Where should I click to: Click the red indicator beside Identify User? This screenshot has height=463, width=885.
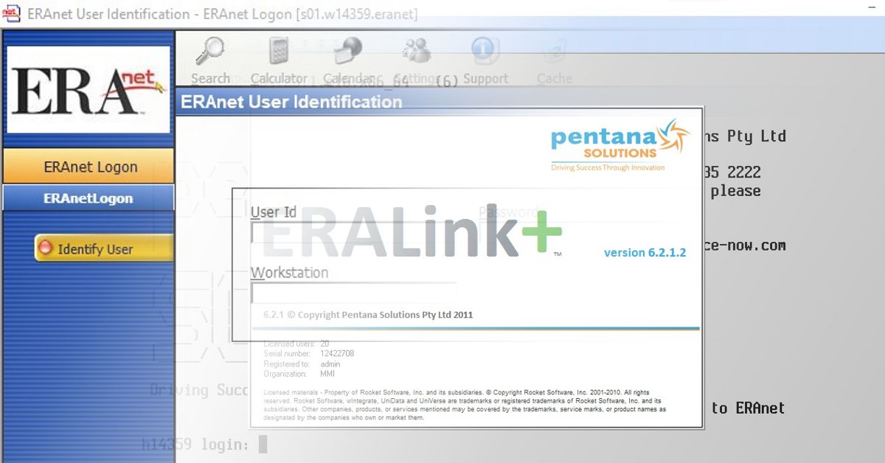pyautogui.click(x=46, y=248)
